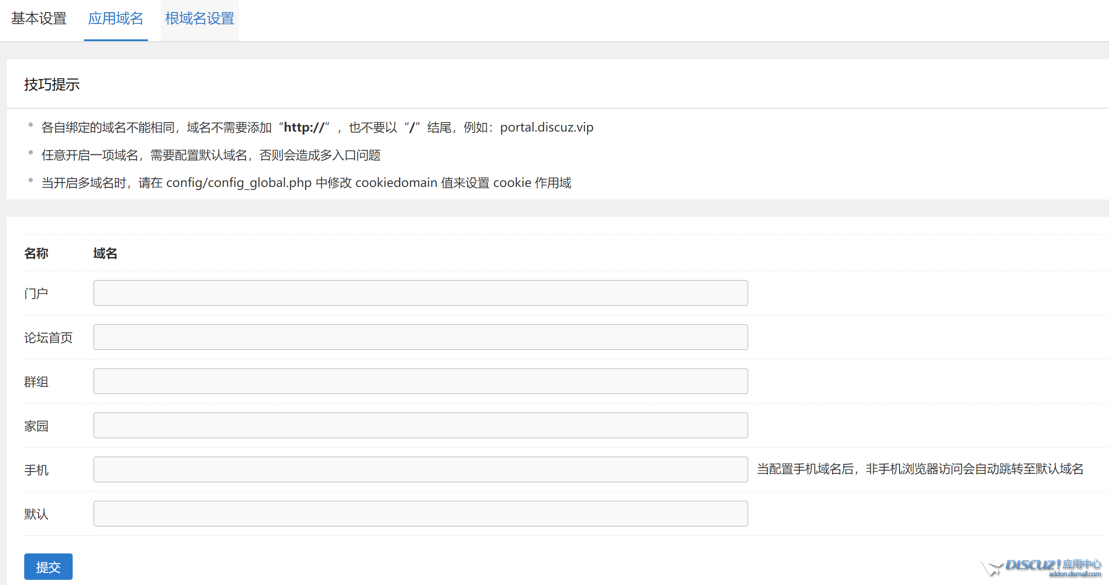This screenshot has width=1109, height=585.
Task: Focus the 默认 domain input field
Action: [420, 514]
